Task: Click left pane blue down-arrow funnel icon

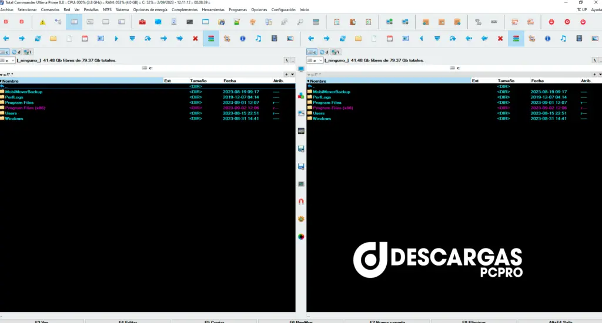Action: tap(132, 38)
